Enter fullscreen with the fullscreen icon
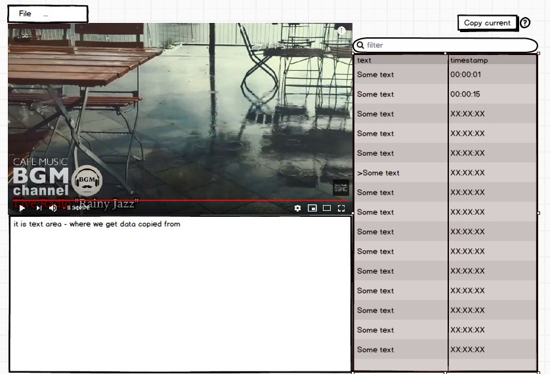The width and height of the screenshot is (550, 374). (341, 208)
